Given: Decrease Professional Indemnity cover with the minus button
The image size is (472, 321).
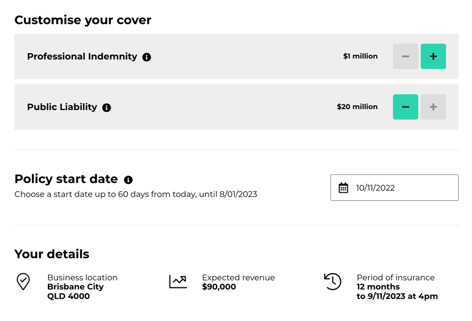Looking at the screenshot, I should [405, 56].
